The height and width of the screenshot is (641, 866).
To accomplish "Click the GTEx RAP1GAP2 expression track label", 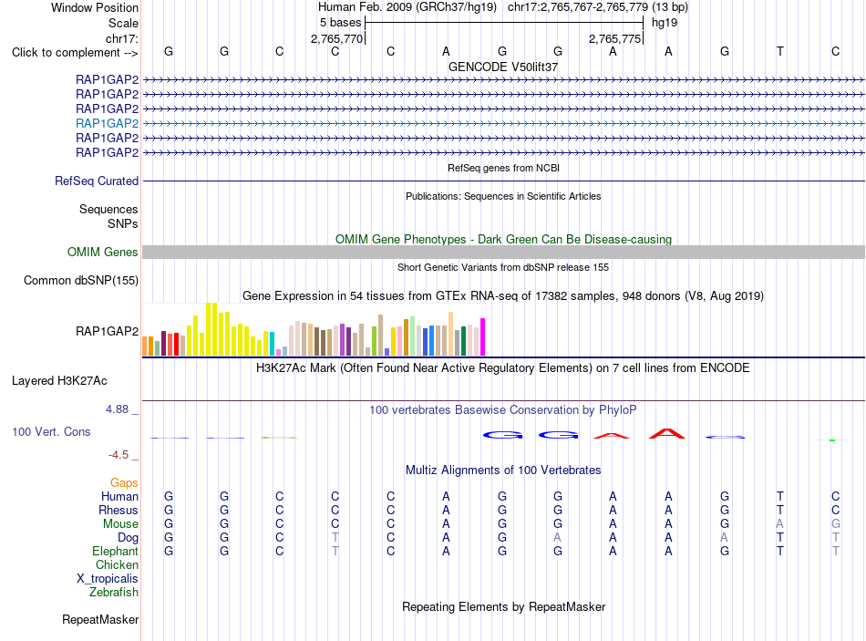I will pos(108,331).
